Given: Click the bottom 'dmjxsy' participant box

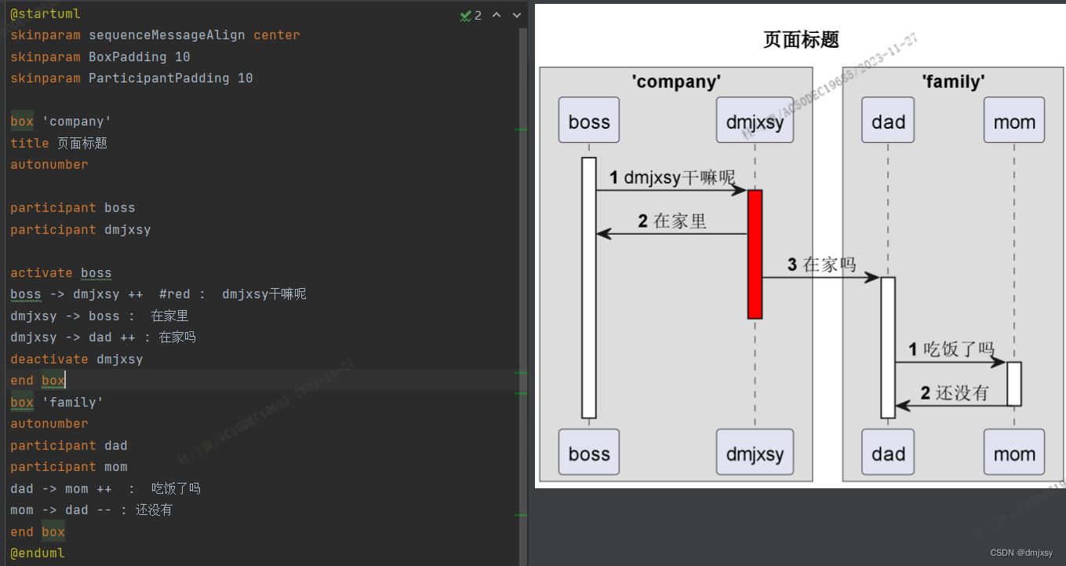Looking at the screenshot, I should (x=755, y=452).
